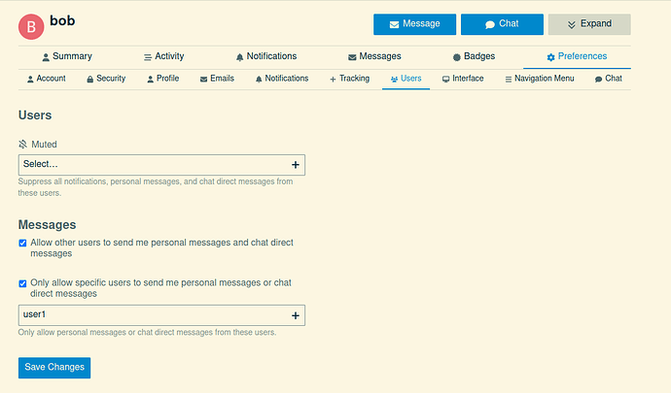
Task: Open the top Notifications tab
Action: click(266, 56)
